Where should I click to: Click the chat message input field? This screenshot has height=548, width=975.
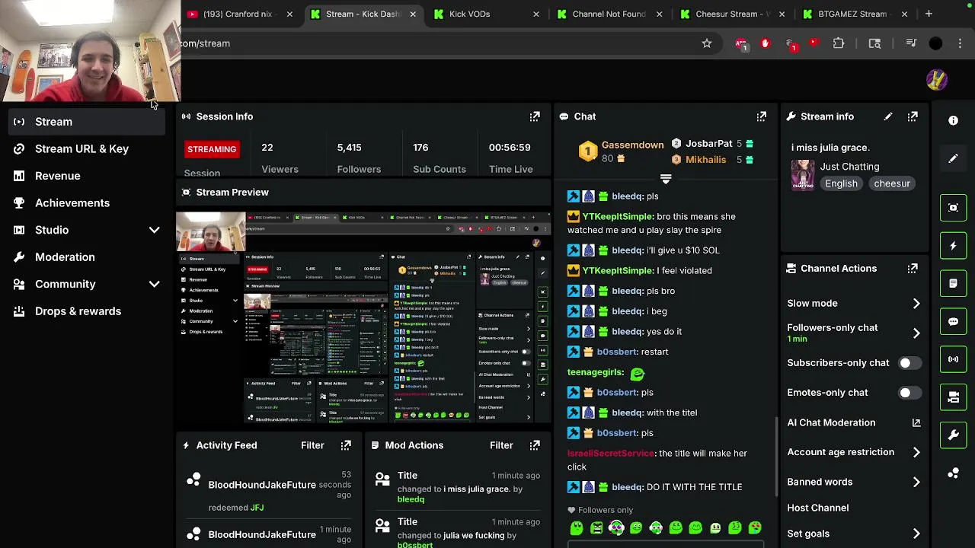point(665,544)
